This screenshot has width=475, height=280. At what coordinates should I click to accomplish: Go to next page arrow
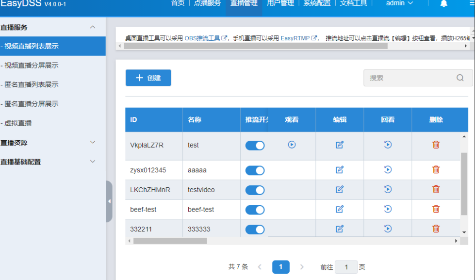tap(302, 267)
